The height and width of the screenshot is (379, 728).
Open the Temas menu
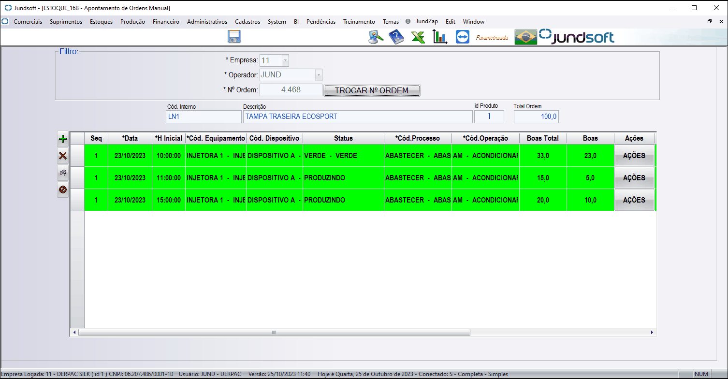(391, 22)
